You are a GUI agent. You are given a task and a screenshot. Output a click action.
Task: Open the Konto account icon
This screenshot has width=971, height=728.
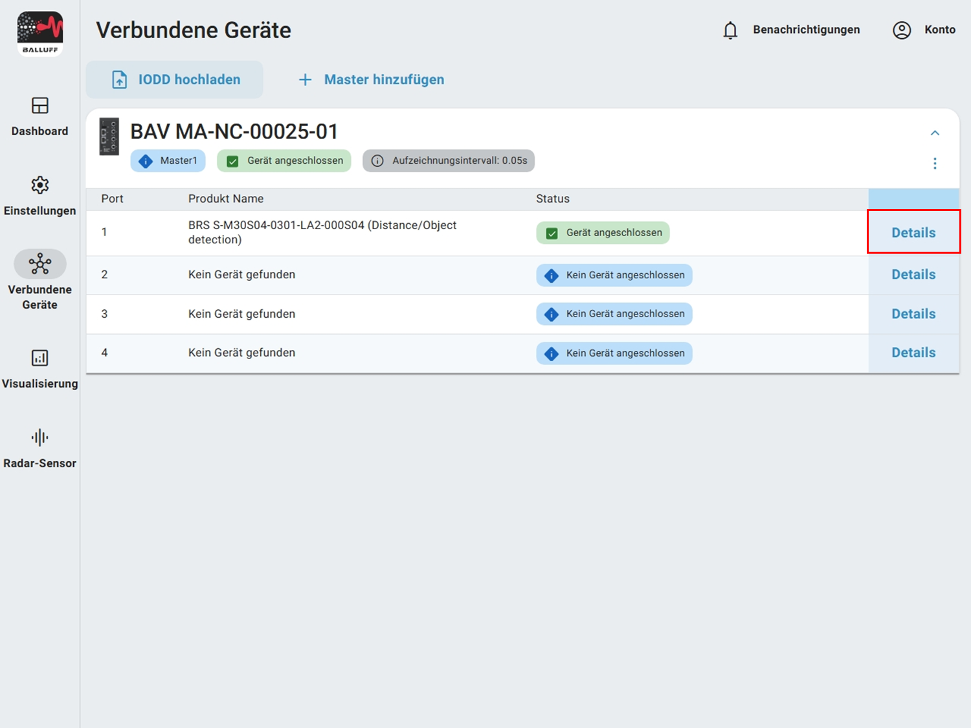click(902, 30)
